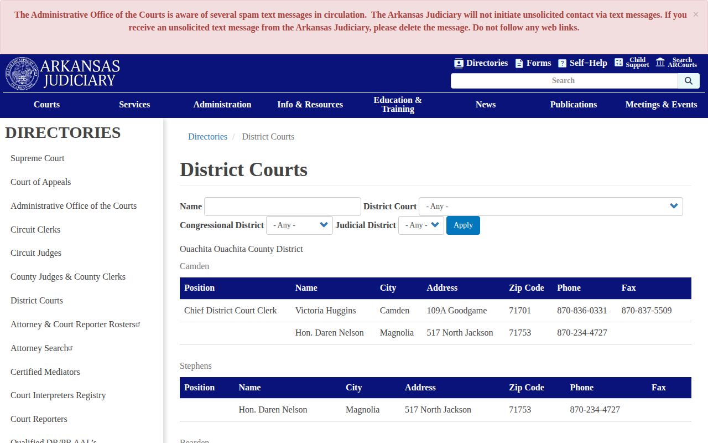This screenshot has width=708, height=443.
Task: Open the Circuit Clerks directory link
Action: pos(35,230)
